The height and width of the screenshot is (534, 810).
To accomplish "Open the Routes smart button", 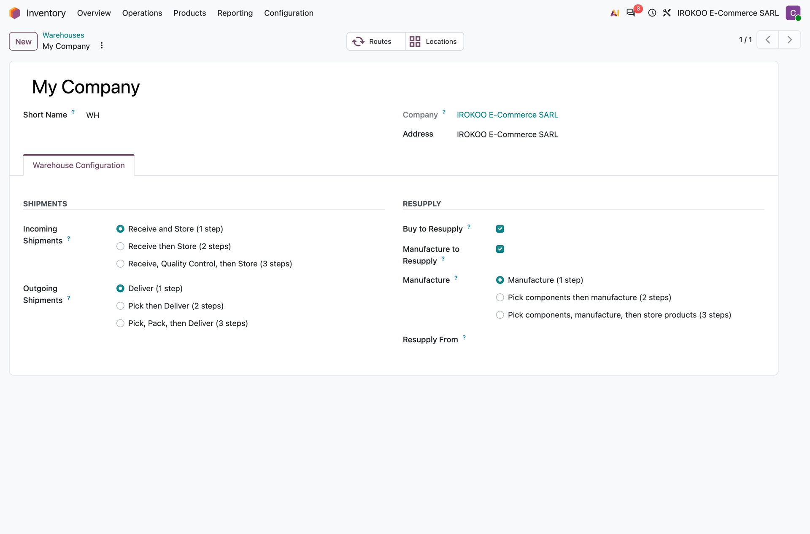I will pyautogui.click(x=376, y=41).
